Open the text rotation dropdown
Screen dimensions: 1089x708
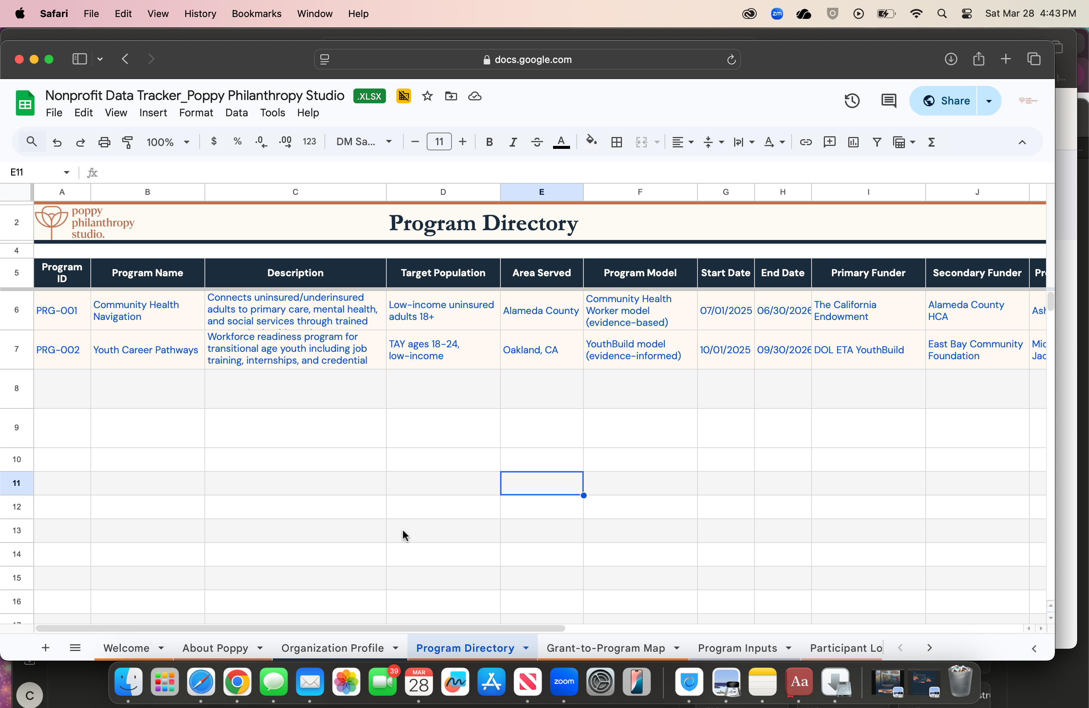[x=774, y=142]
